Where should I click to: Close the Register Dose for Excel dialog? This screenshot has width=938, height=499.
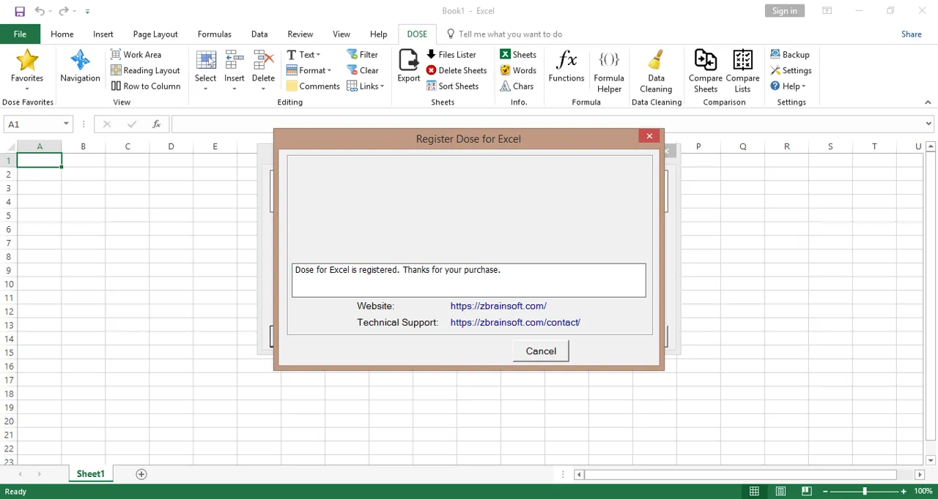coord(649,136)
